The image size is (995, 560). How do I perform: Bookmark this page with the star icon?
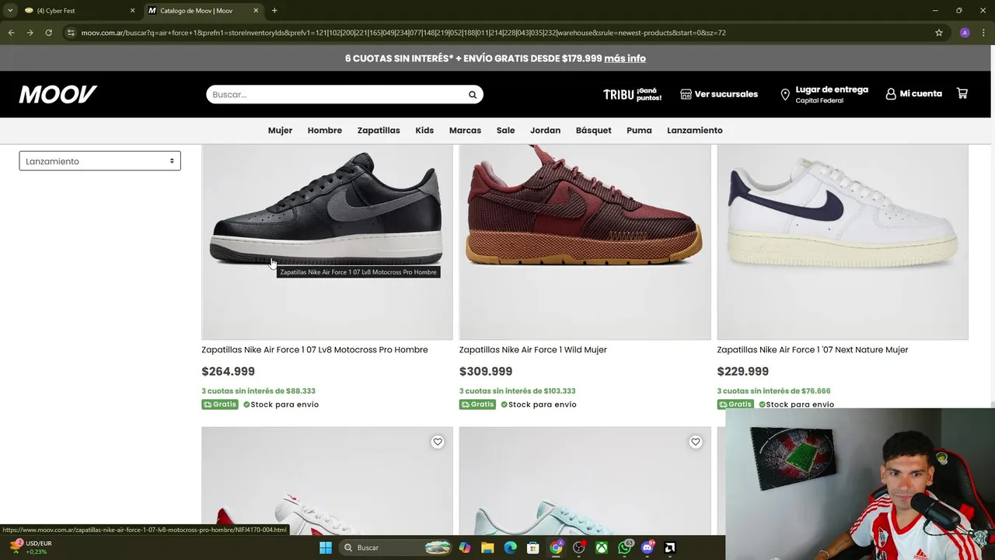939,33
